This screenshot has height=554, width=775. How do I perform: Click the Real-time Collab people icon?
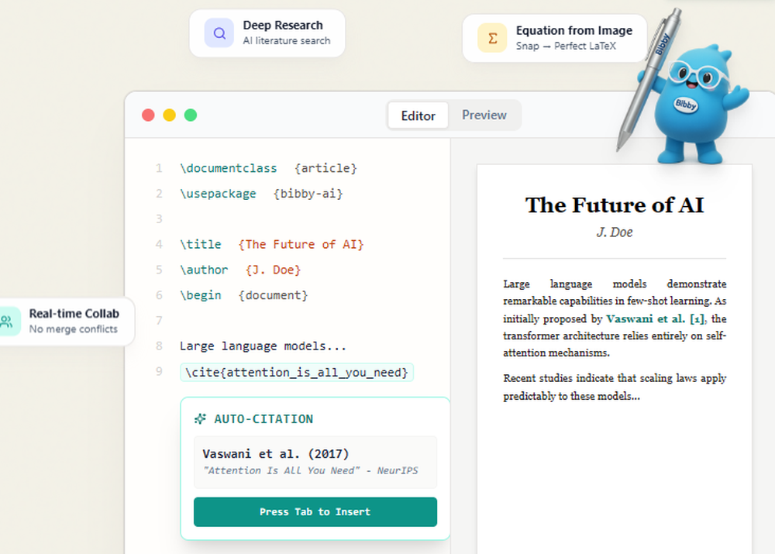(x=8, y=322)
